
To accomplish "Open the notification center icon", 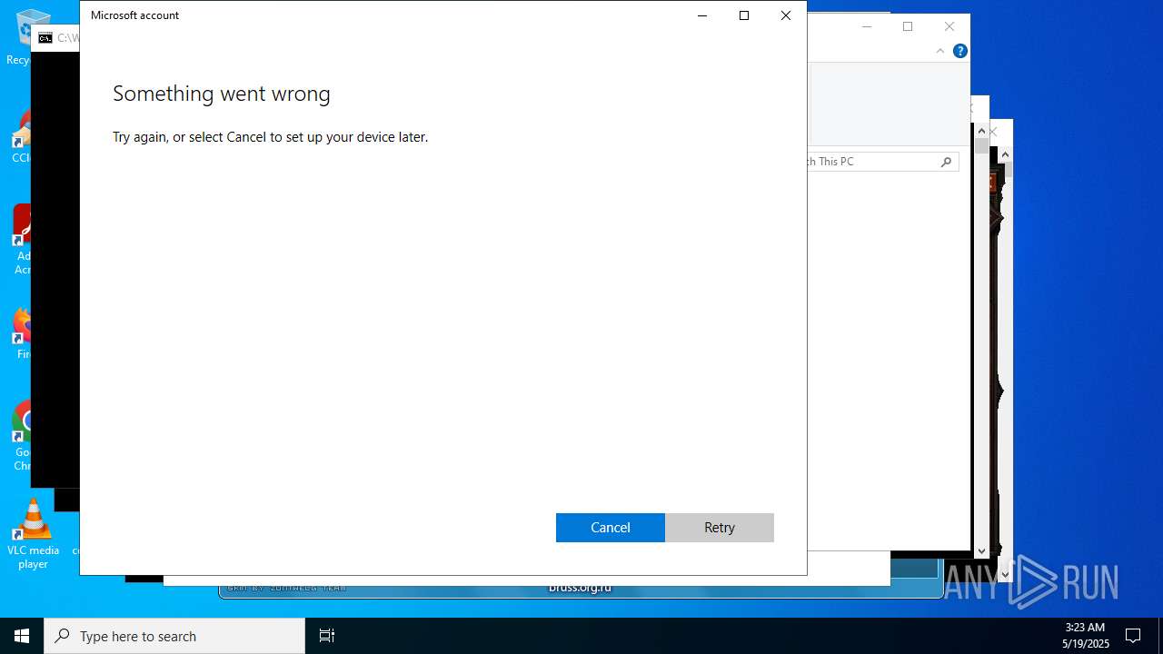I will tap(1133, 636).
